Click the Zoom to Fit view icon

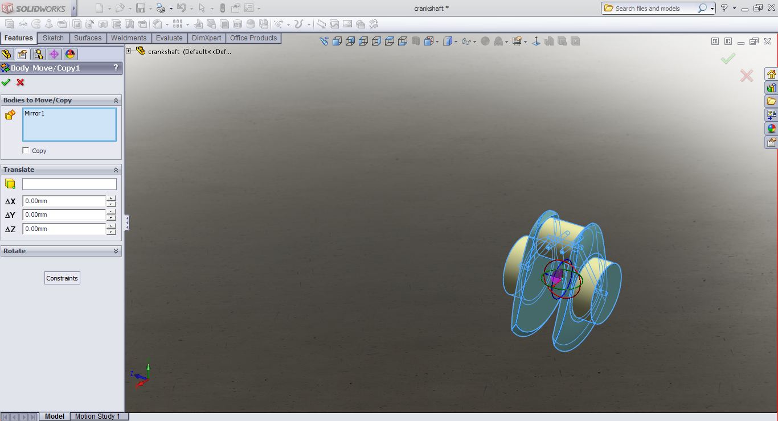tap(324, 41)
